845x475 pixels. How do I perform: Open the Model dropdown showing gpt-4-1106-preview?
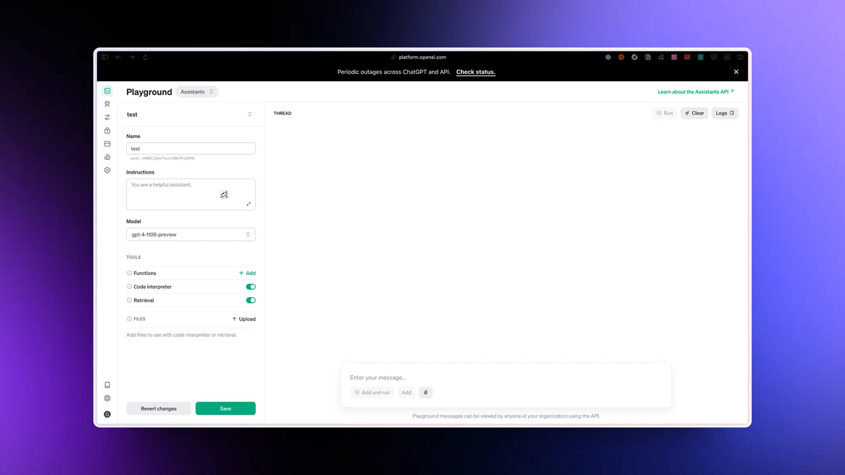coord(191,234)
